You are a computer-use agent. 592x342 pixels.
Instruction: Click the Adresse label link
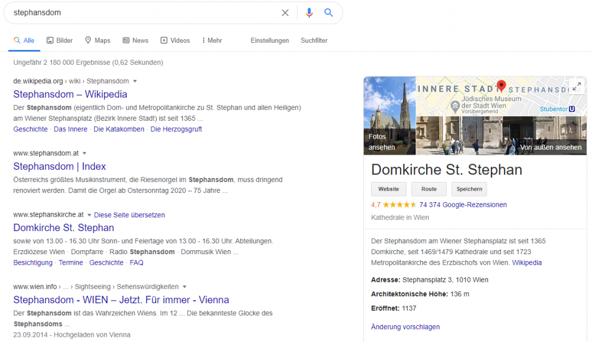pyautogui.click(x=386, y=280)
